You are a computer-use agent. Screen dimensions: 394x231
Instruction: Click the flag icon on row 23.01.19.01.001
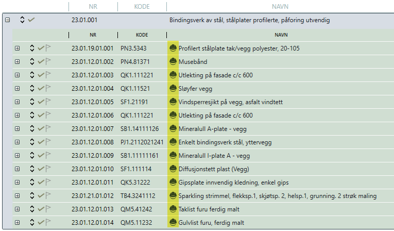[49, 48]
